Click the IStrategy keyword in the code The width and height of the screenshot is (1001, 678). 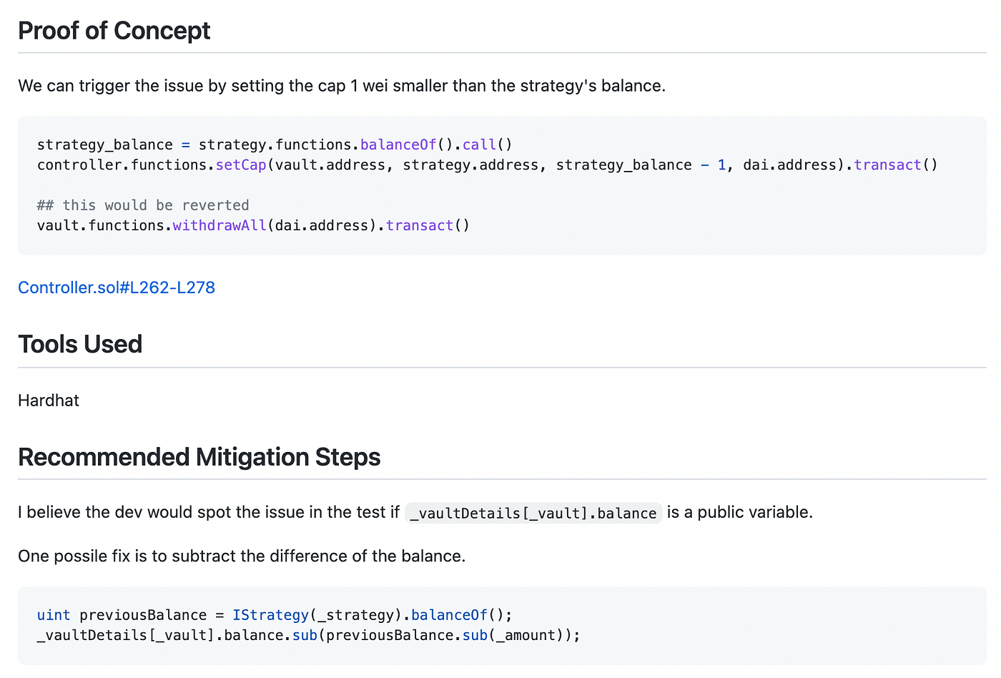(x=270, y=615)
